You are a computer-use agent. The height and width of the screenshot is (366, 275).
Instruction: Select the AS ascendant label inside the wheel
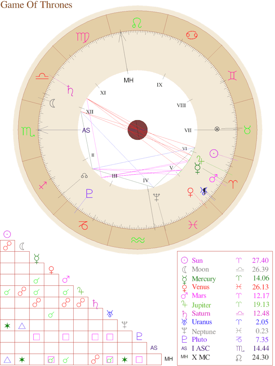click(86, 131)
